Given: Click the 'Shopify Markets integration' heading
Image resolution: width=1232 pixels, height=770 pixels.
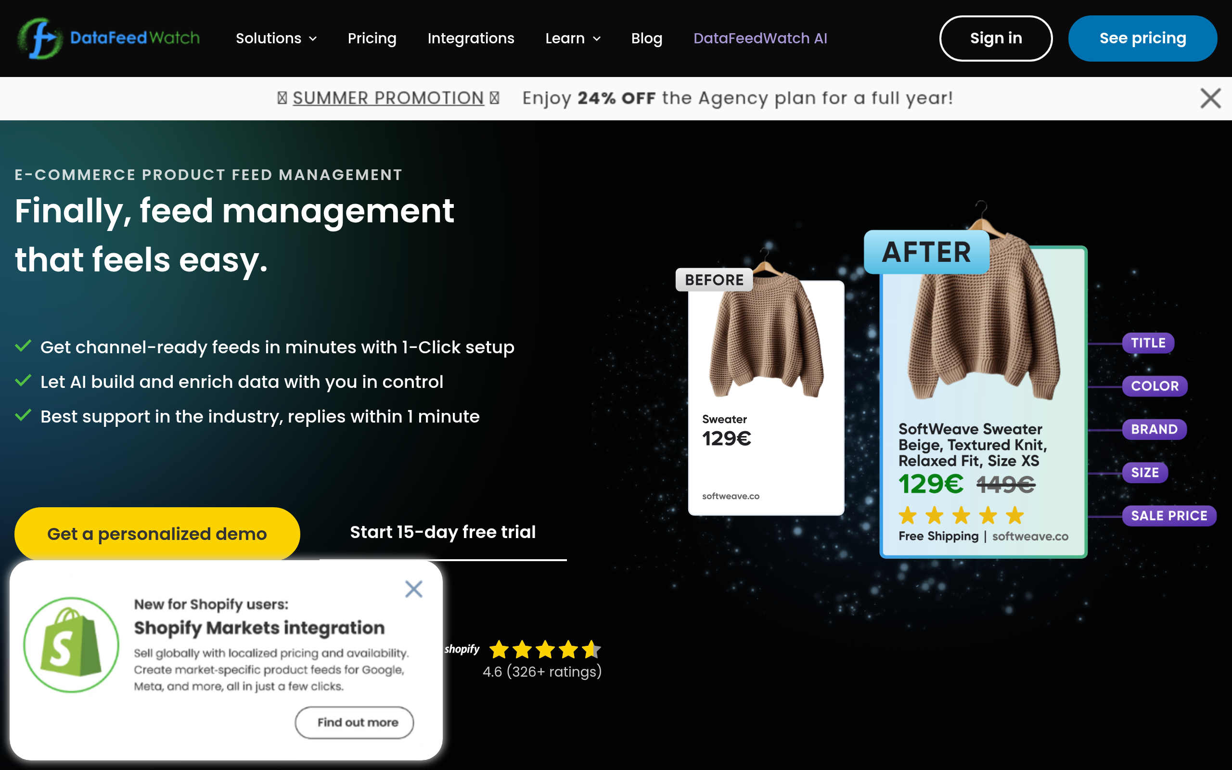Looking at the screenshot, I should point(259,628).
